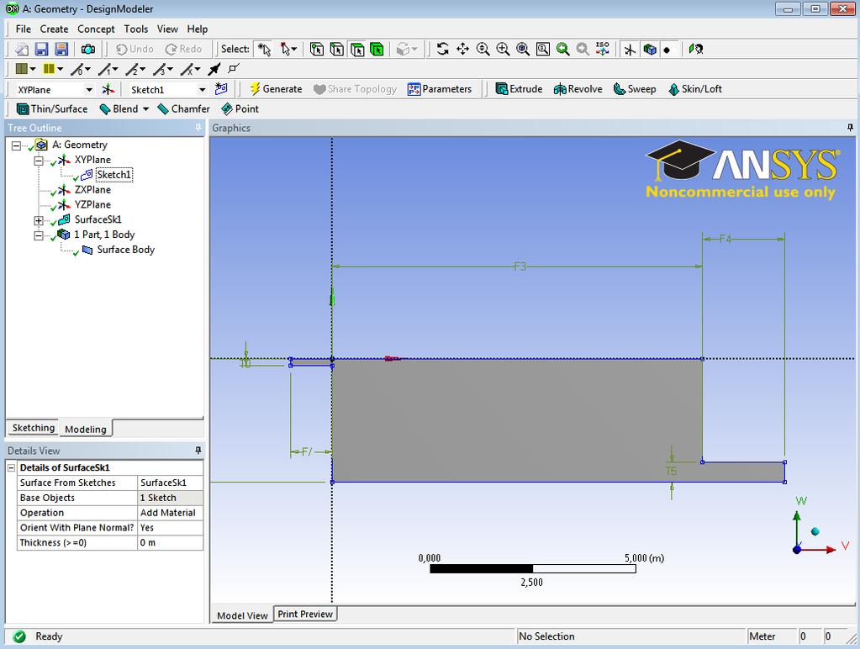Click the New Plane icon
This screenshot has height=649, width=860.
point(108,89)
